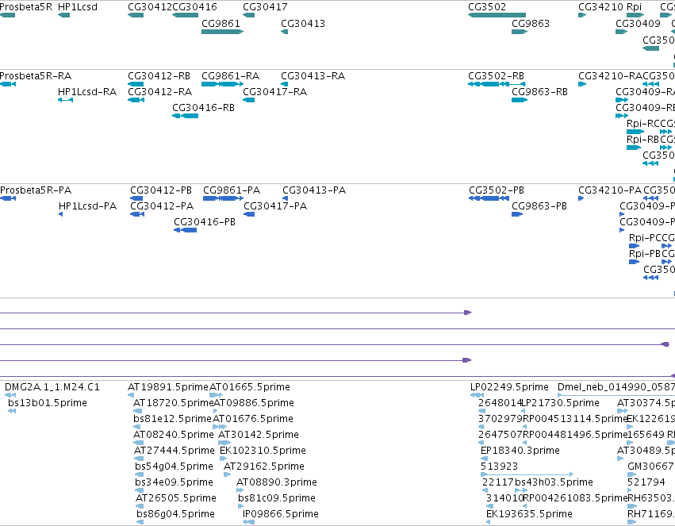The height and width of the screenshot is (526, 675).
Task: Open the CG9863 gene label
Action: pos(531,23)
